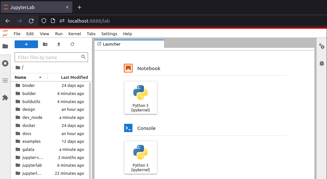The height and width of the screenshot is (179, 327).
Task: Sort files by Name column header
Action: coord(29,77)
